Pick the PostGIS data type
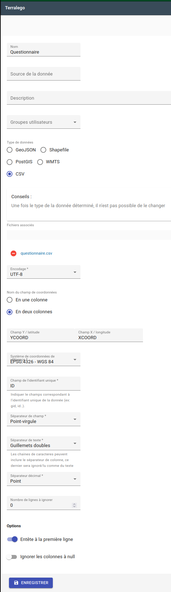Viewport: 171px width, 592px height. [x=10, y=162]
